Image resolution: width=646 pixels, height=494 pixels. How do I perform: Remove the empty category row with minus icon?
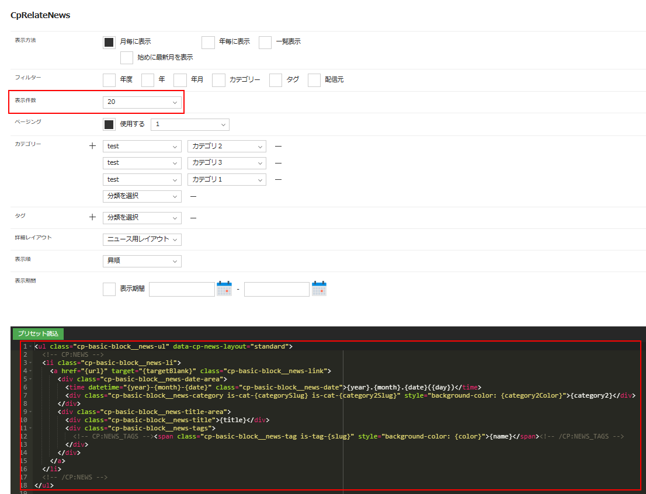pyautogui.click(x=193, y=197)
